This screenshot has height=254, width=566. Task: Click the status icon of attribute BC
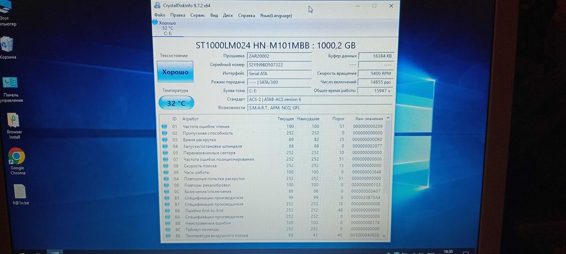tap(168, 230)
